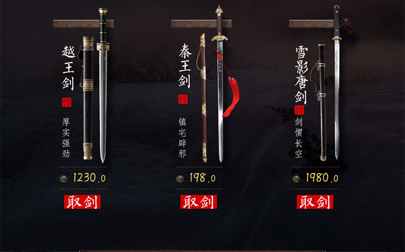Open the 雪影唐剑 title text

click(301, 75)
